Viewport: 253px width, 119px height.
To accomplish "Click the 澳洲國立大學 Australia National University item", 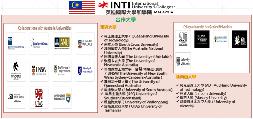I will click(x=132, y=50).
